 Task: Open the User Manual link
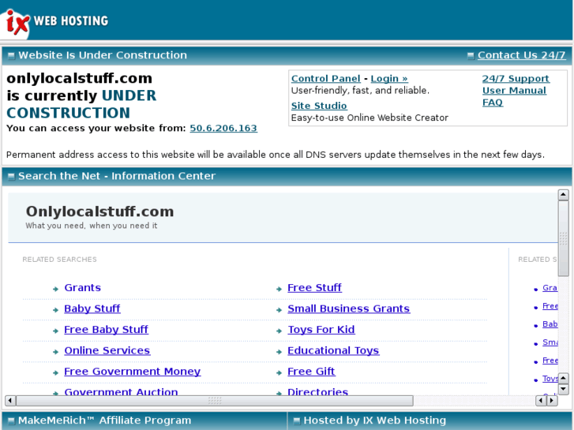[x=514, y=91]
